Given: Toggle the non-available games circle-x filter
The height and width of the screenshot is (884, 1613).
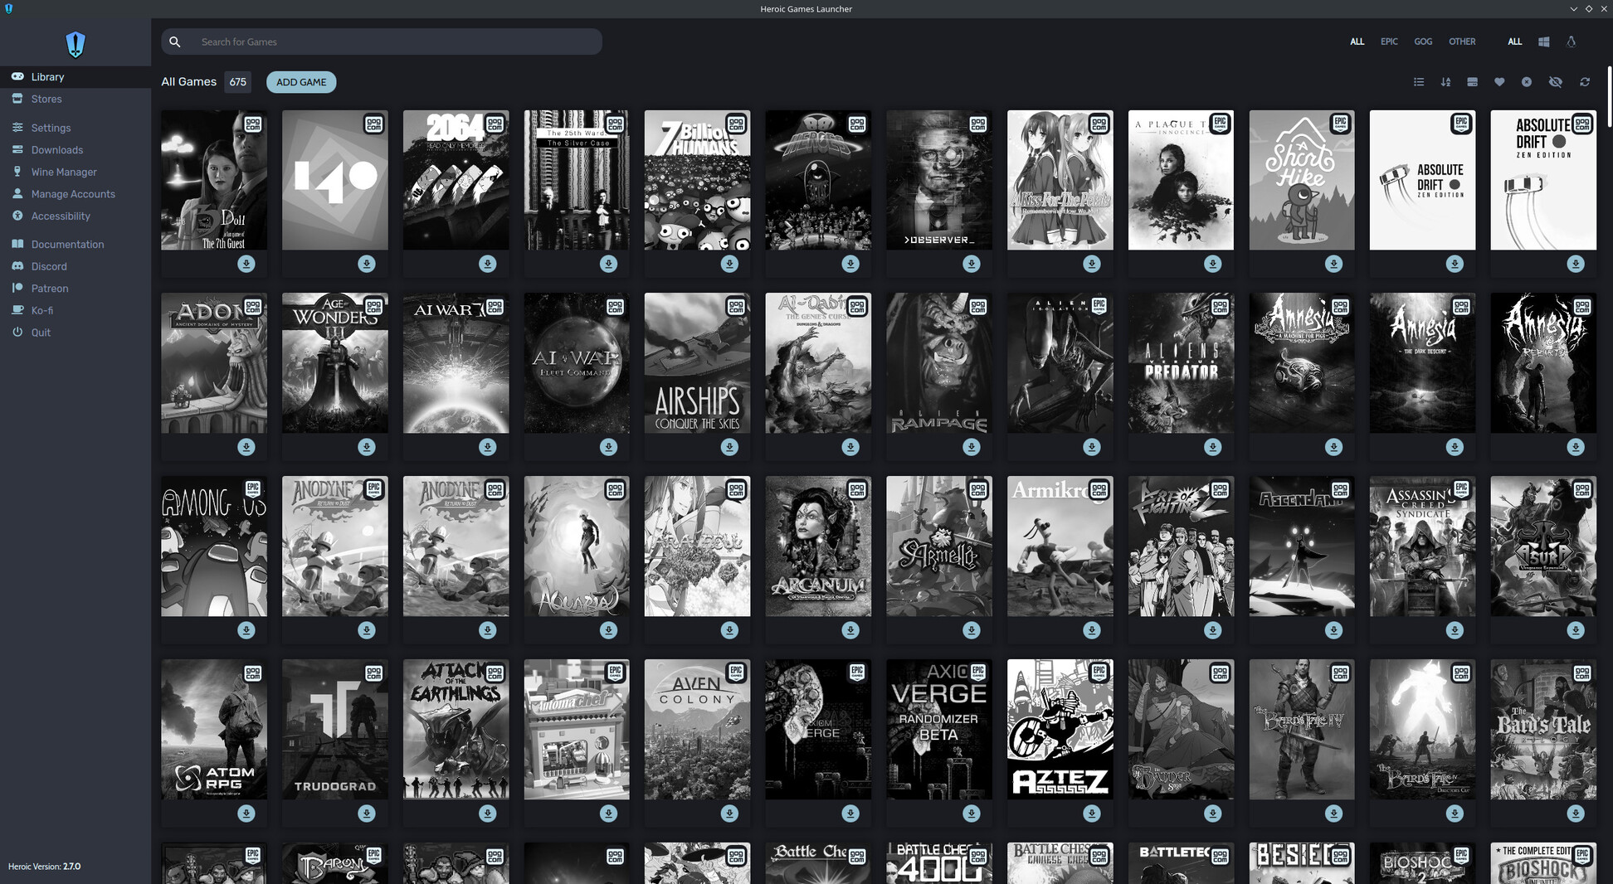Looking at the screenshot, I should (1527, 82).
